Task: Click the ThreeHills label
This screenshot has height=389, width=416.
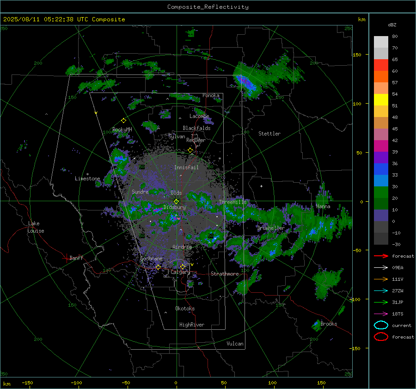Action: click(232, 202)
